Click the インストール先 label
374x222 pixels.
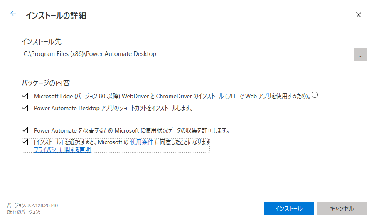[42, 41]
